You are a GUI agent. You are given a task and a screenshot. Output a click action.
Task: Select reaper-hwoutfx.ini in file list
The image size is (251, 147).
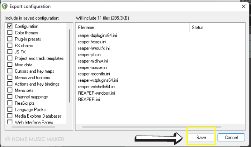(x=94, y=48)
